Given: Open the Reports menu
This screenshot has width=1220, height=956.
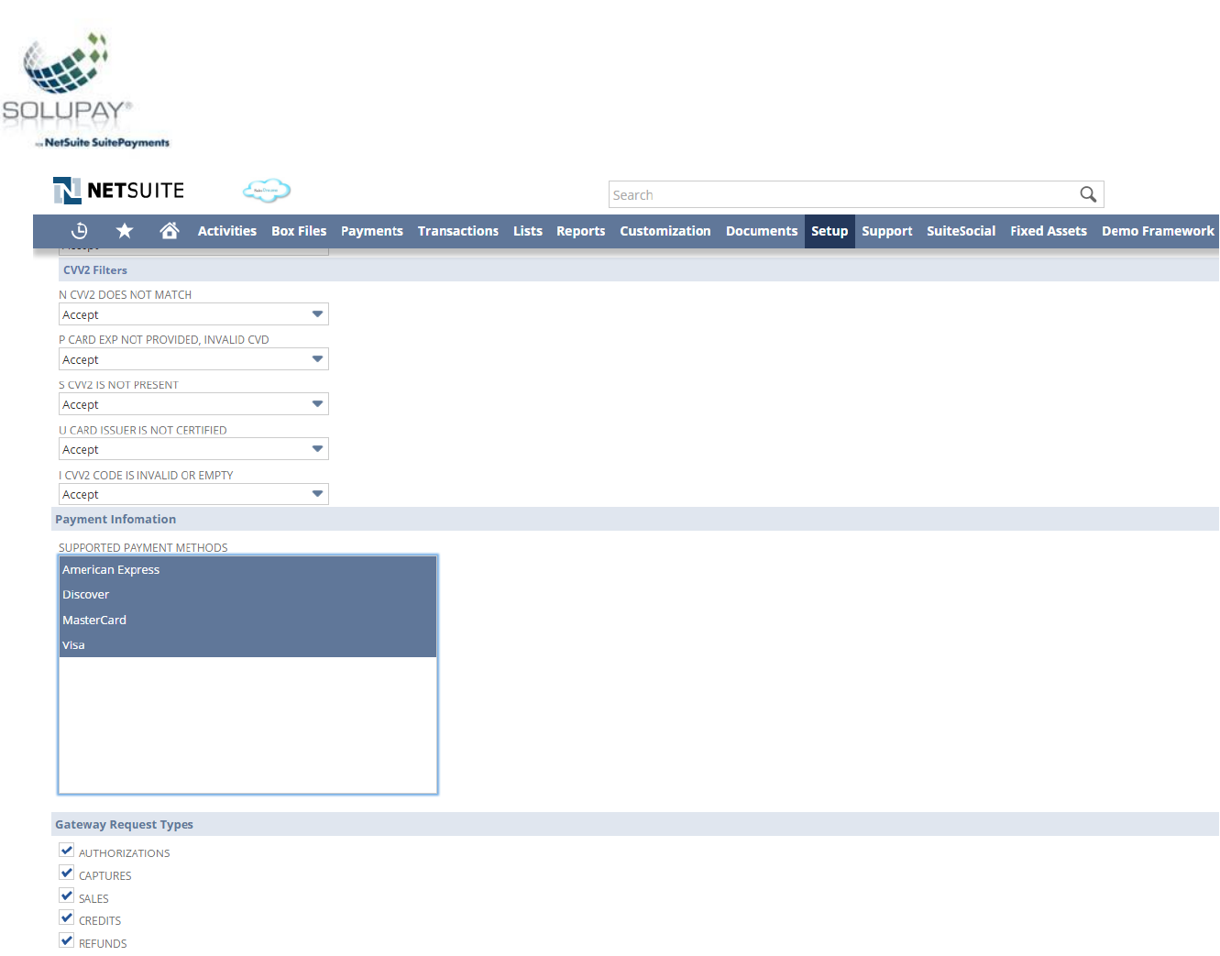Looking at the screenshot, I should (581, 231).
